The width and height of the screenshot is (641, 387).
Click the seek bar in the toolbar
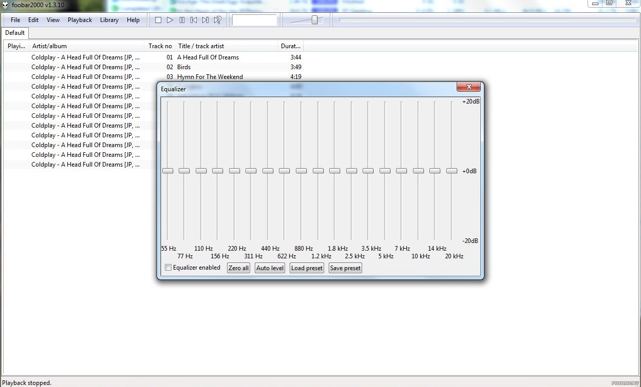point(487,20)
